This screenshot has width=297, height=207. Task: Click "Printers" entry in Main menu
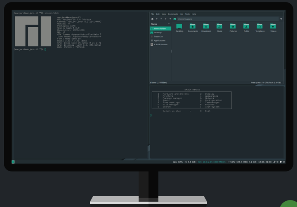pos(168,96)
